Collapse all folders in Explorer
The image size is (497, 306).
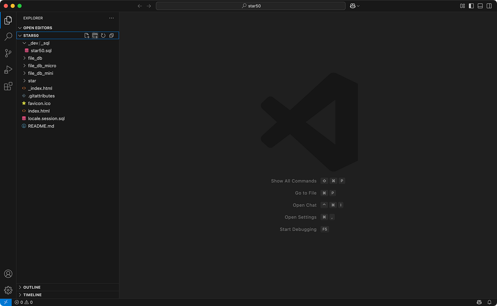(111, 35)
